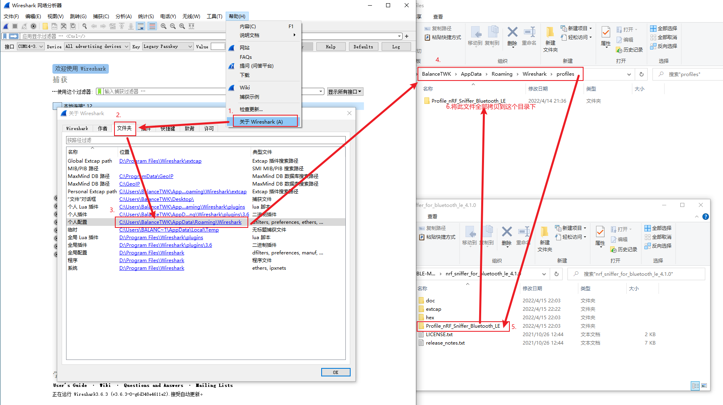Open the 捕获(C) menu

pyautogui.click(x=101, y=17)
